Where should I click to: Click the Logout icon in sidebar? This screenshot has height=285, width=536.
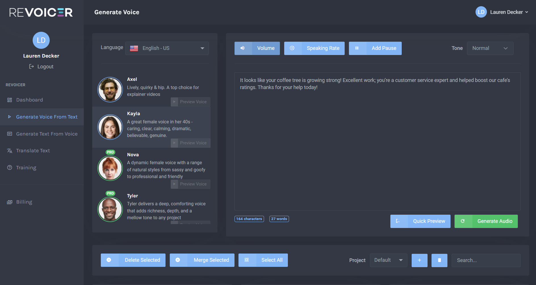tap(32, 66)
